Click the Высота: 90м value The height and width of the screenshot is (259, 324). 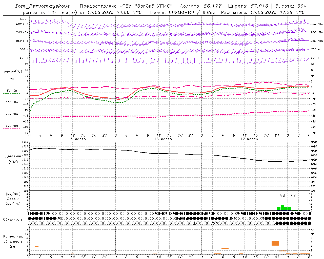point(291,6)
